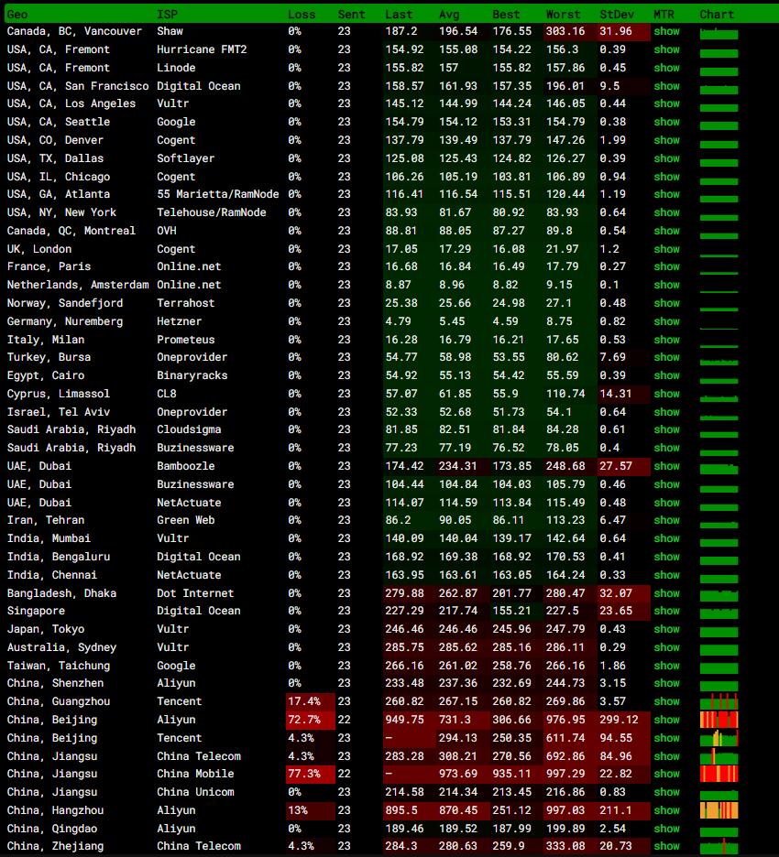Click the "Binaryracks" ISP name
Image resolution: width=779 pixels, height=857 pixels.
192,375
